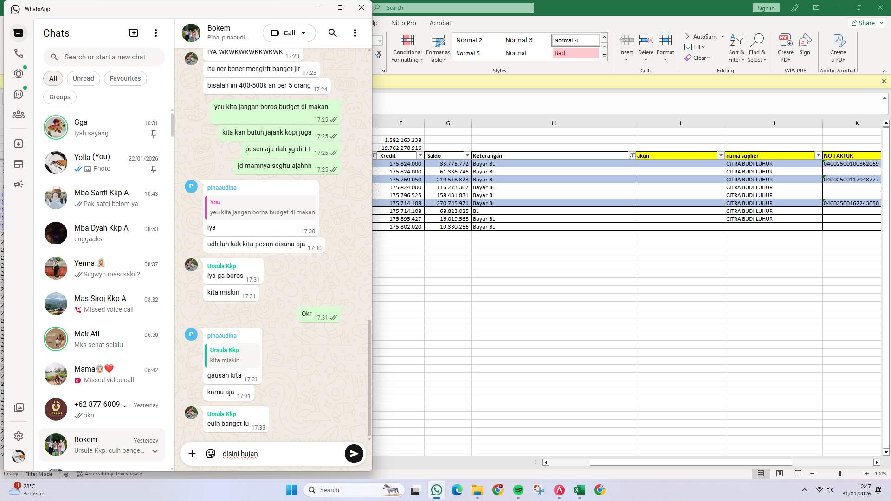Adjust the zoom slider in Excel status bar
891x501 pixels.
coord(840,474)
